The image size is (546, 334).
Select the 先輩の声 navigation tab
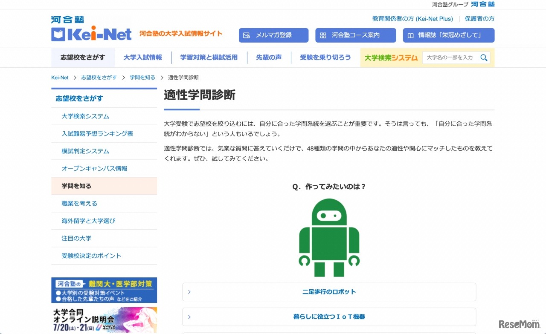click(269, 58)
